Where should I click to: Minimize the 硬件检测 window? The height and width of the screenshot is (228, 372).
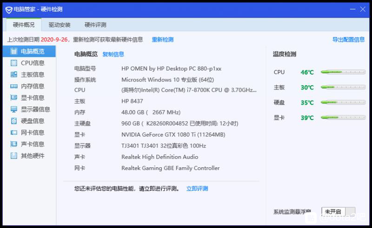352,9
